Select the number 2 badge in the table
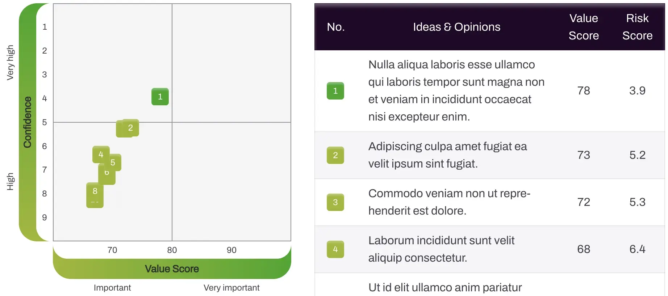The image size is (668, 296). click(335, 155)
